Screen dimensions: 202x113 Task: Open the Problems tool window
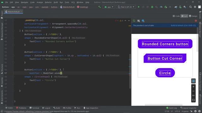[x=21, y=108]
